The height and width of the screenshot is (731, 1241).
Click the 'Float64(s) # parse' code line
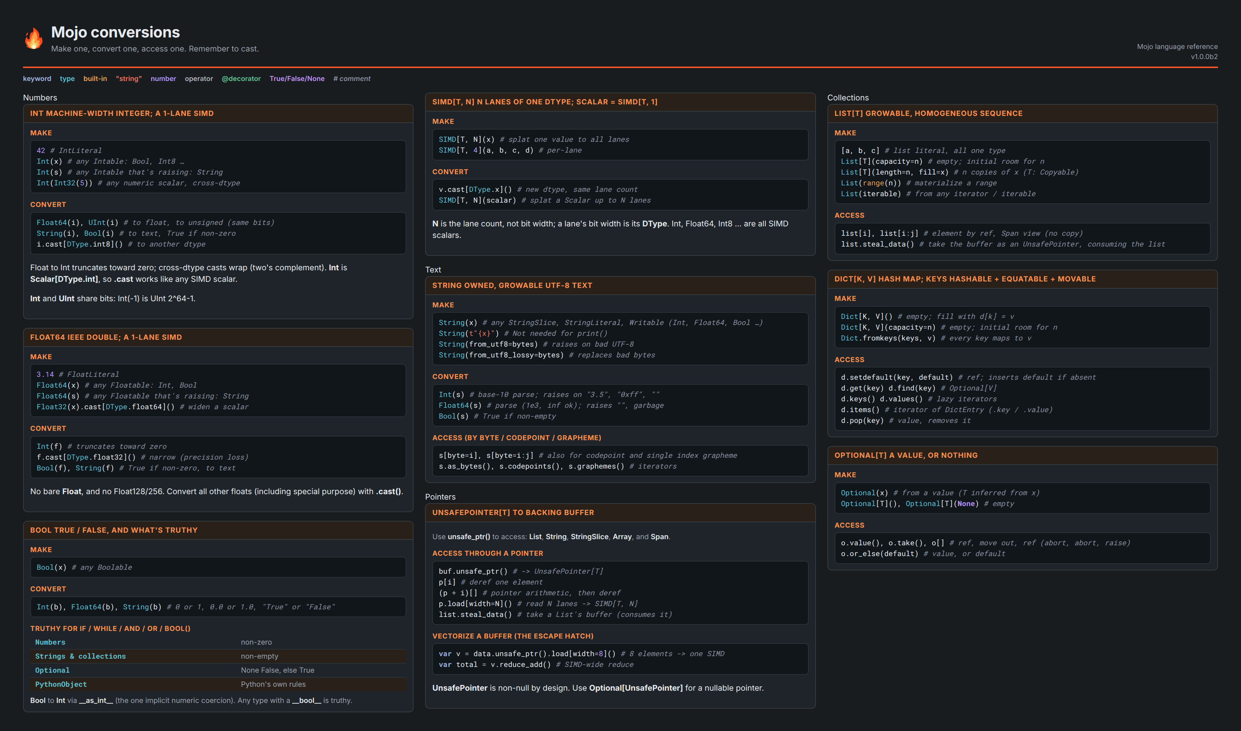tap(551, 405)
